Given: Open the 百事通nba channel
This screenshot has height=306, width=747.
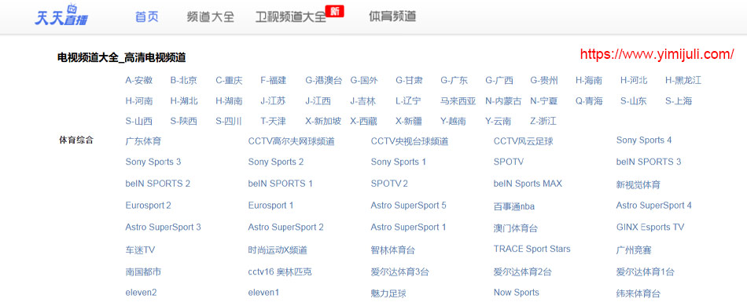Looking at the screenshot, I should click(x=514, y=206).
